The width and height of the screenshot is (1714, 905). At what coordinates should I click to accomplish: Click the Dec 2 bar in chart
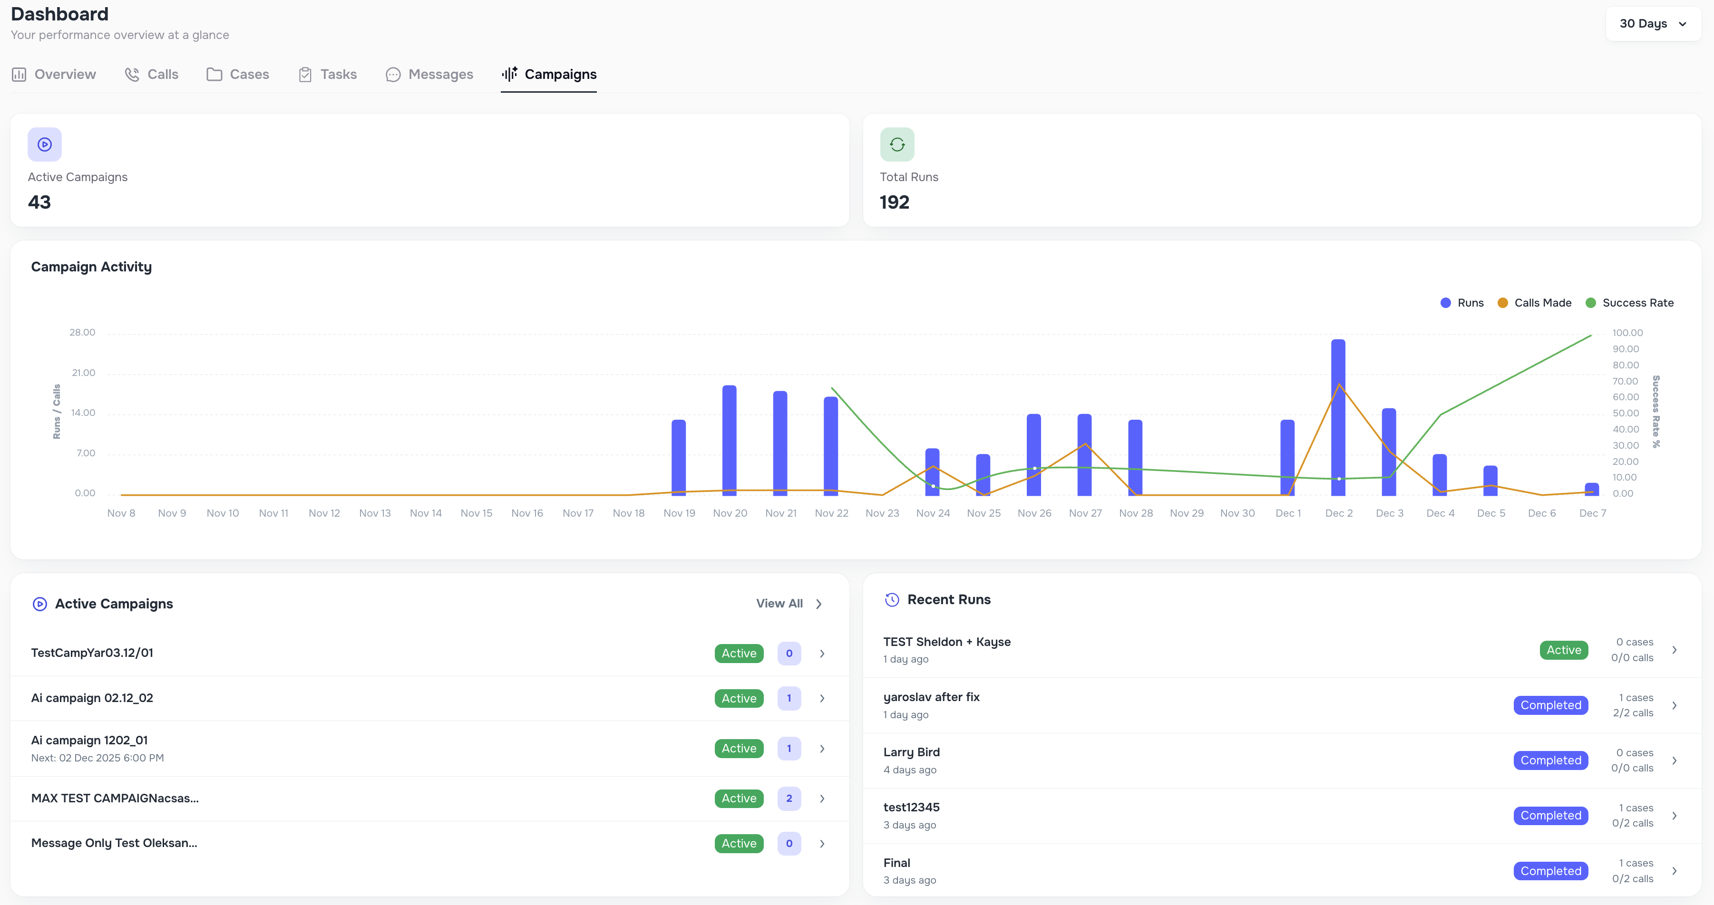click(1339, 412)
